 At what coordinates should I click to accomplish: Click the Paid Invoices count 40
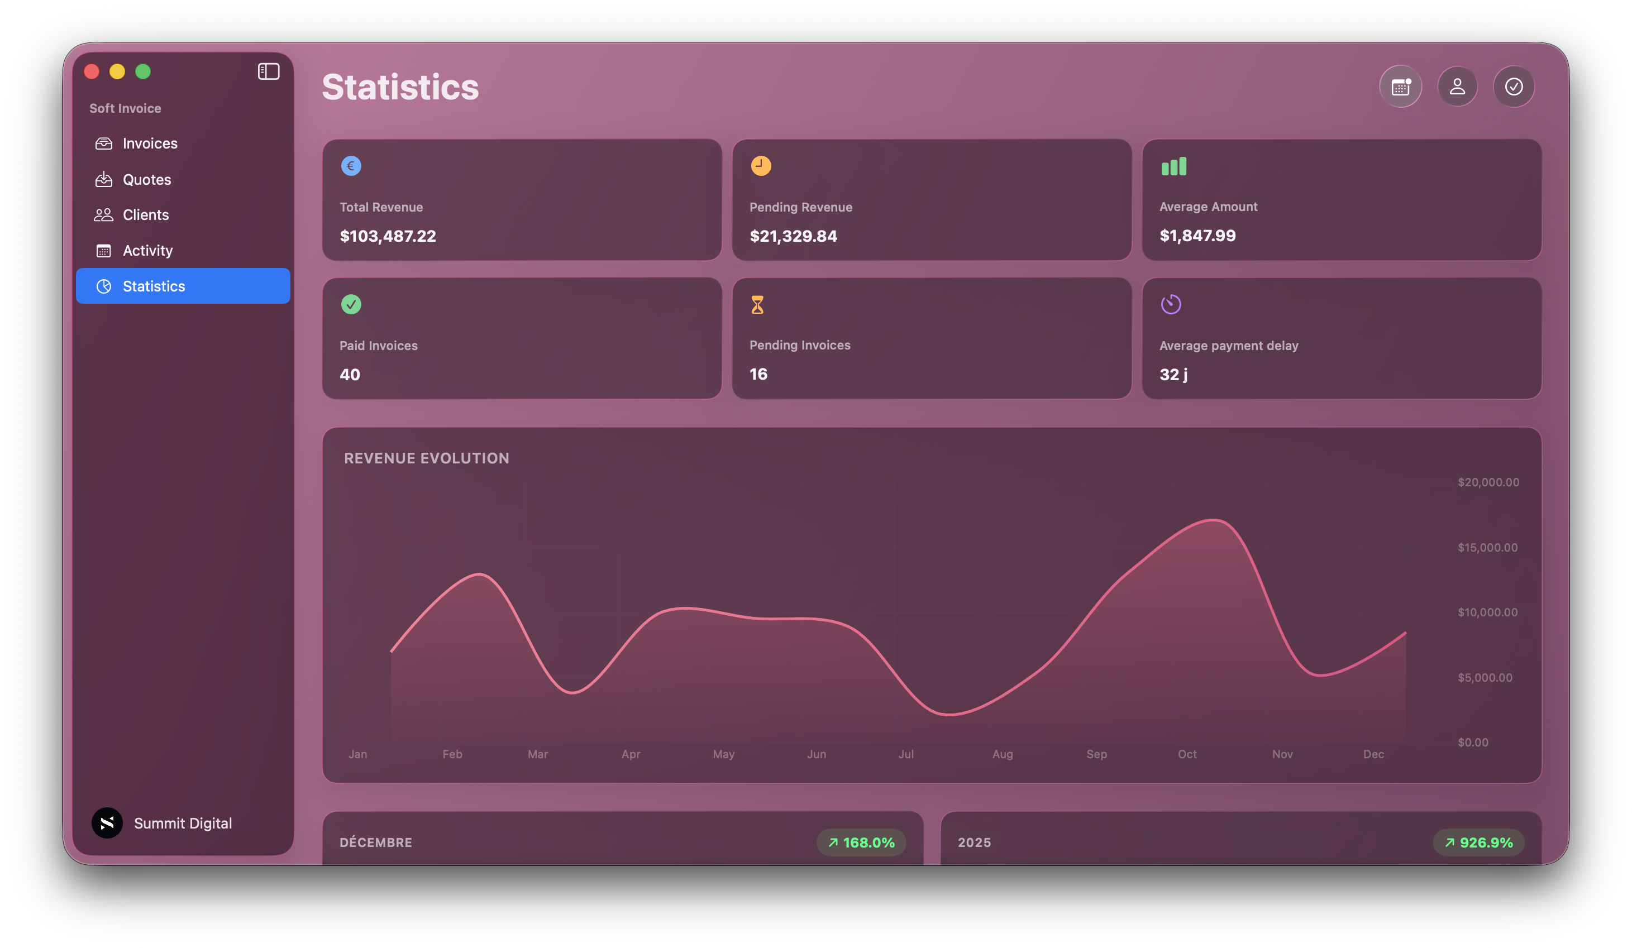click(x=350, y=374)
